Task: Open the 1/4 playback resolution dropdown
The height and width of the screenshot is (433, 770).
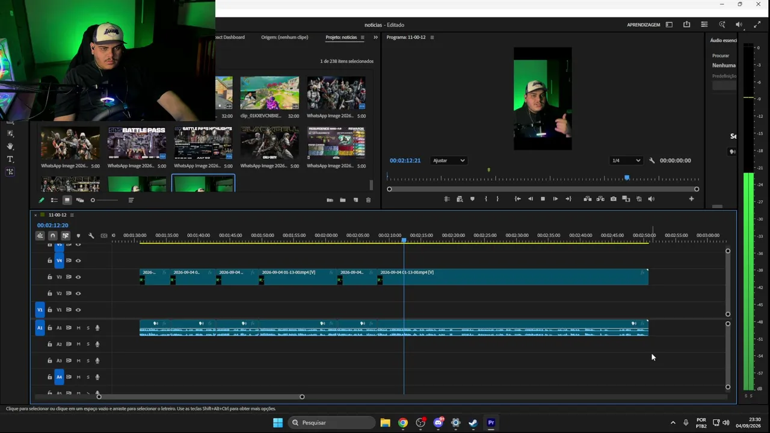Action: [626, 161]
